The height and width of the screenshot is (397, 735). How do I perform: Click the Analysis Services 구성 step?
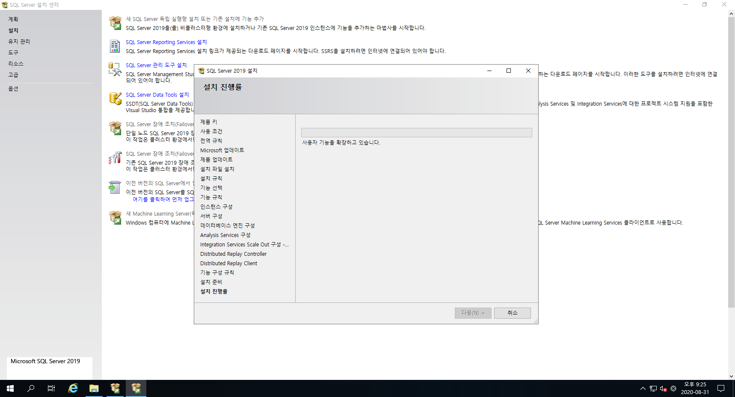pyautogui.click(x=225, y=235)
